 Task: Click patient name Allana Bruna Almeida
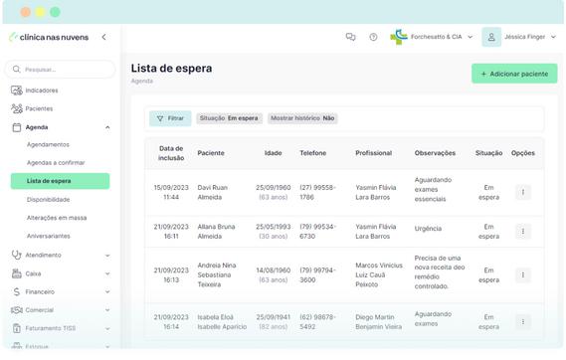point(216,232)
